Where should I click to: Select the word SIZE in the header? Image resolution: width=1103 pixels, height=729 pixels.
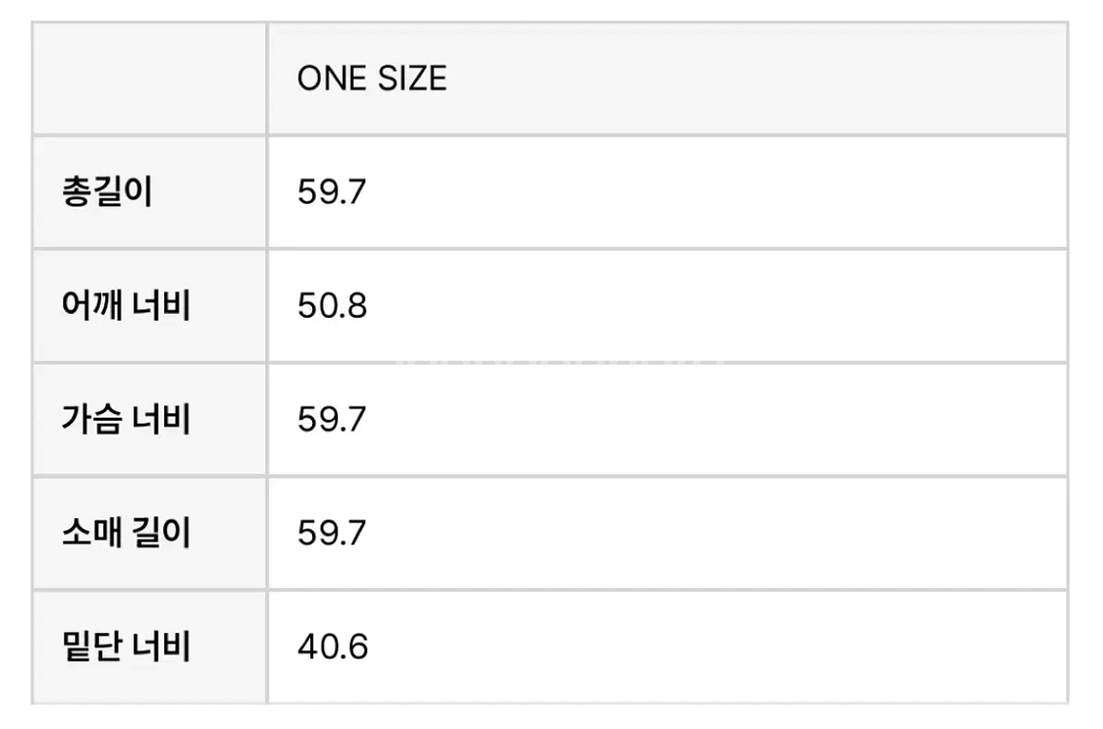pyautogui.click(x=413, y=78)
